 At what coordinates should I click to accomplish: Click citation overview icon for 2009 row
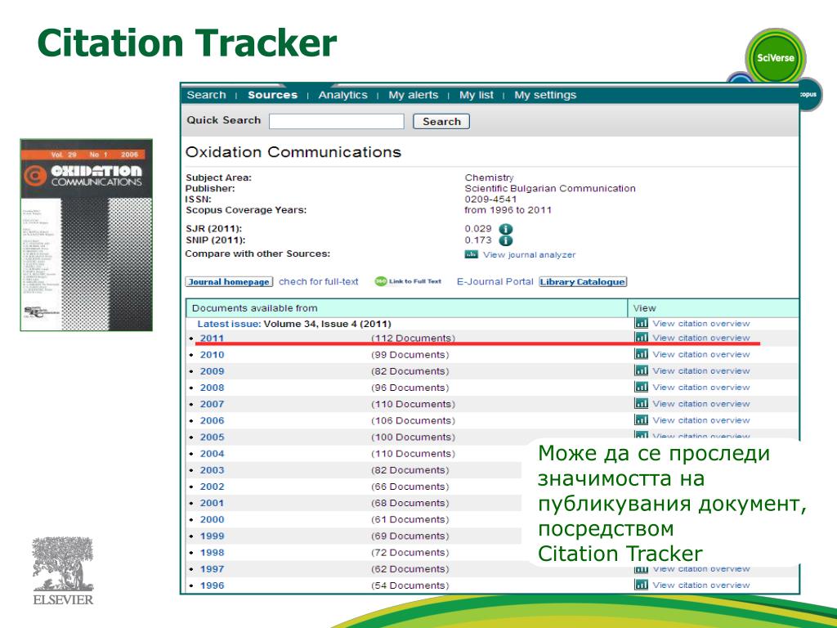(641, 370)
